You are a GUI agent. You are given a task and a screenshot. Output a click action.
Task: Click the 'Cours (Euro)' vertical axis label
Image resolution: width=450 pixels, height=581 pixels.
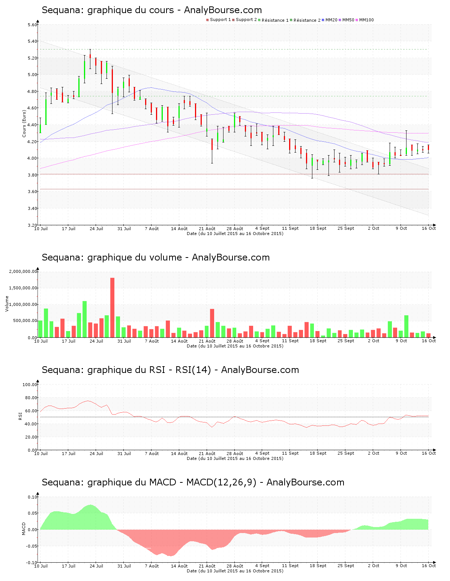(24, 124)
